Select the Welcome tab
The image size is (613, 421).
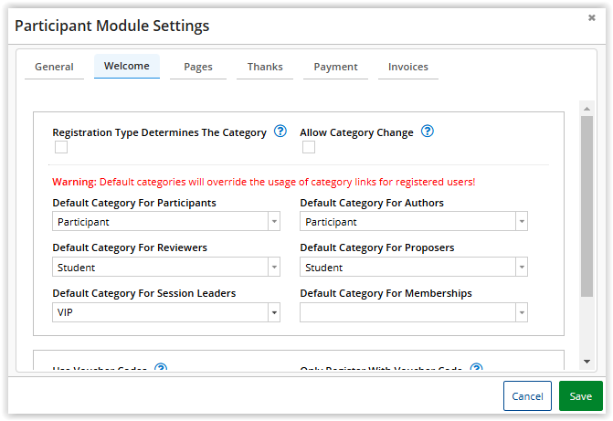[x=127, y=66]
